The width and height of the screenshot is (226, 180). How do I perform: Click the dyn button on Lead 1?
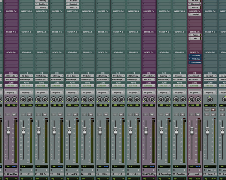[x=209, y=170]
